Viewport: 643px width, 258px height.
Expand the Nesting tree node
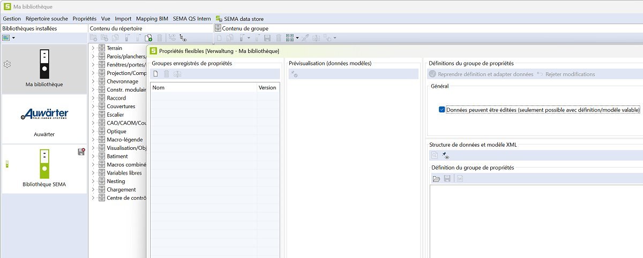(93, 181)
